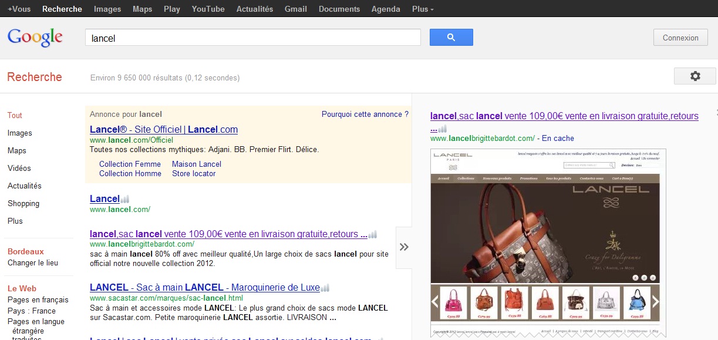Screen dimensions: 718x340
Task: Click the Recherche heading in red
Action: pyautogui.click(x=35, y=77)
